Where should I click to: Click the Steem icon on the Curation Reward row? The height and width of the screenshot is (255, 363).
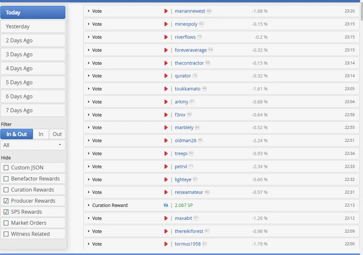[x=166, y=205]
